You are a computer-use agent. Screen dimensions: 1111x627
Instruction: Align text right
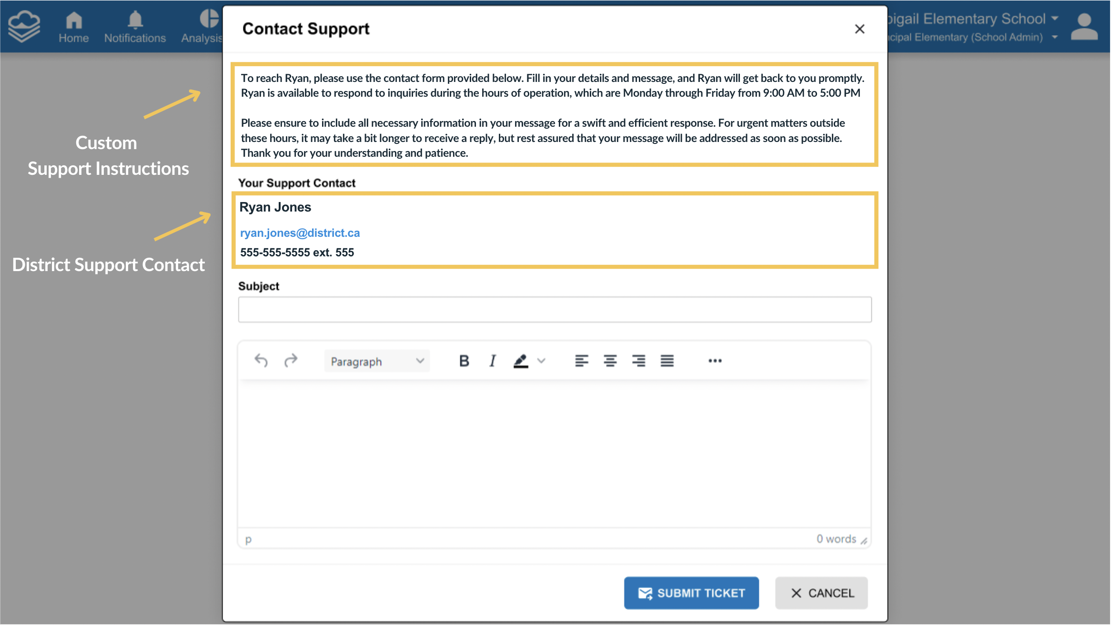(638, 361)
